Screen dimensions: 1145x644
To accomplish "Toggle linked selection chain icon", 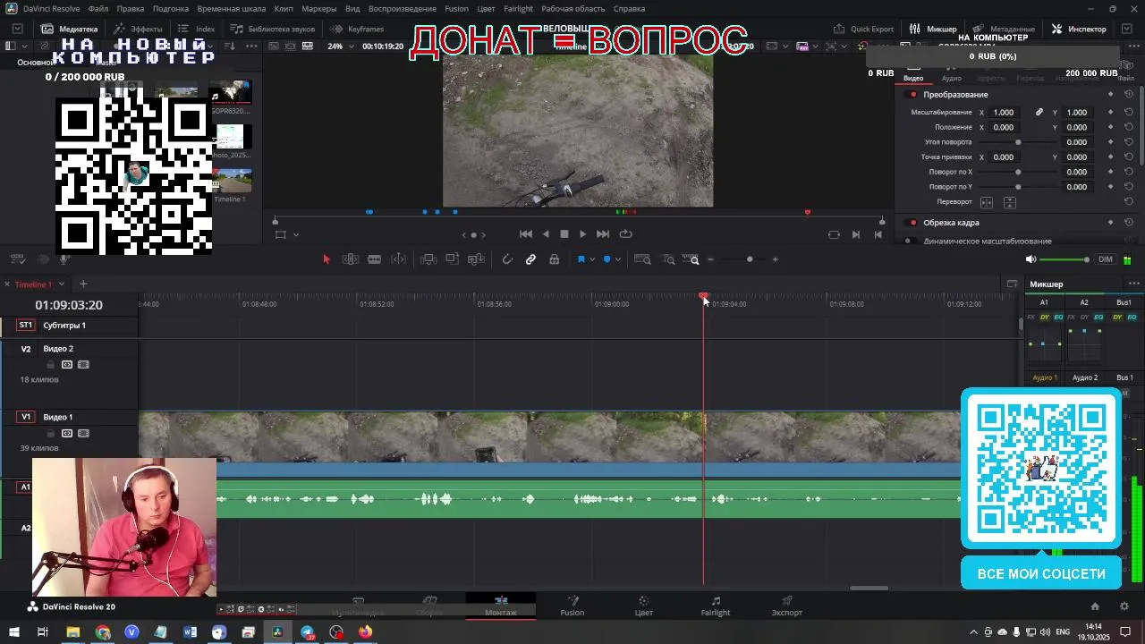I will coord(530,259).
